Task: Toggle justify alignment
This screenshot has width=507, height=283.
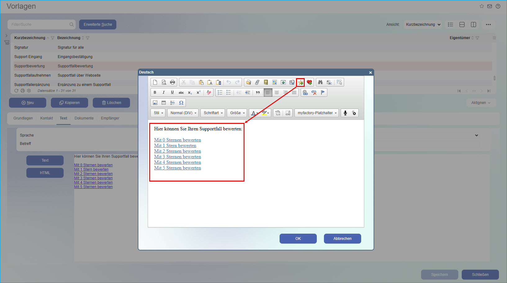Action: [x=294, y=92]
